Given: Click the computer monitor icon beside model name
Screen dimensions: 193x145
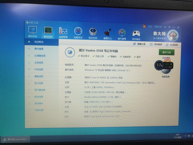Looking at the screenshot, I should pos(70,52).
